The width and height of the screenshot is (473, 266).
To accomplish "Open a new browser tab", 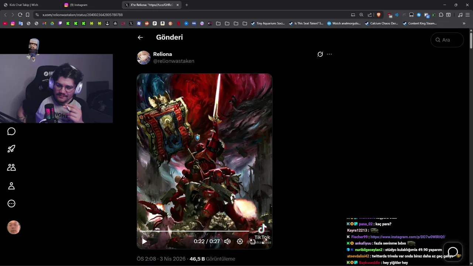I will 187,5.
